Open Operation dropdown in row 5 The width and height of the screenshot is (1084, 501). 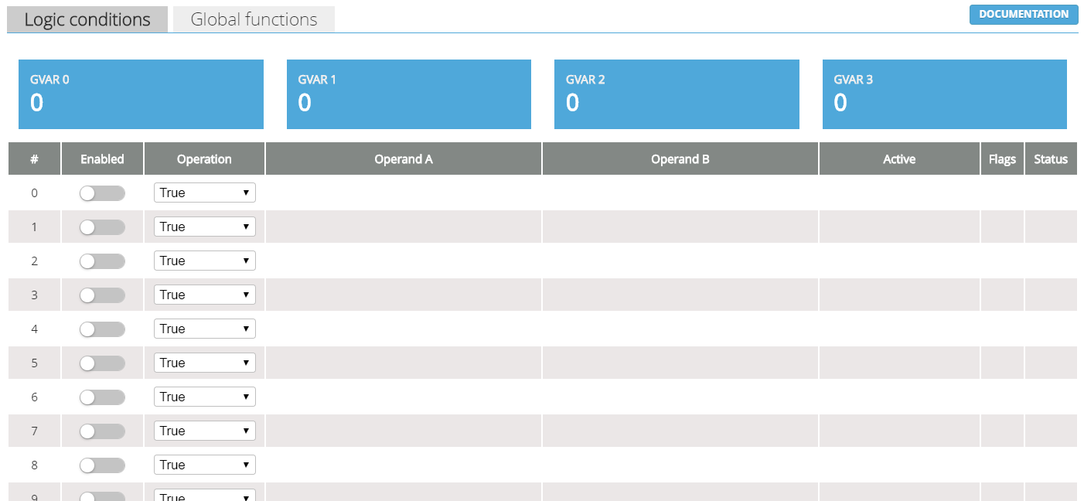[204, 363]
